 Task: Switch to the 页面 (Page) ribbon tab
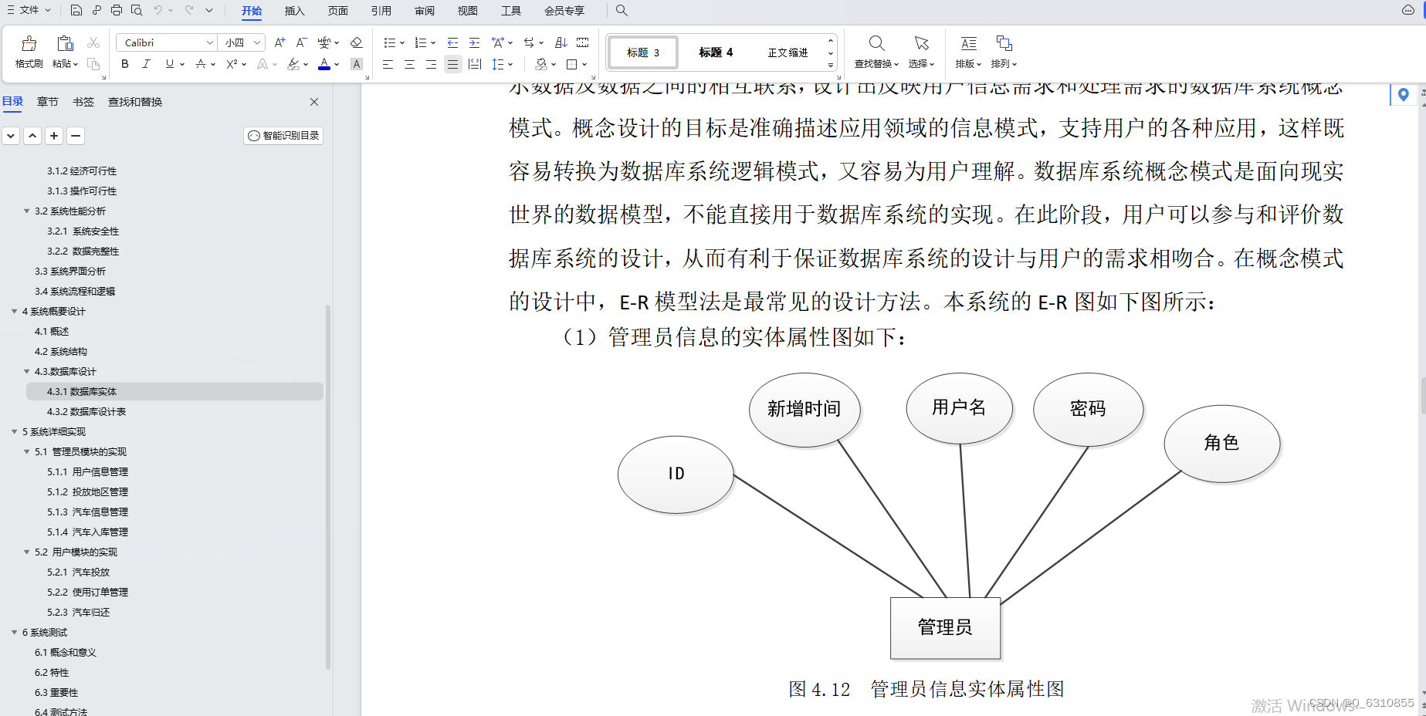pos(337,11)
